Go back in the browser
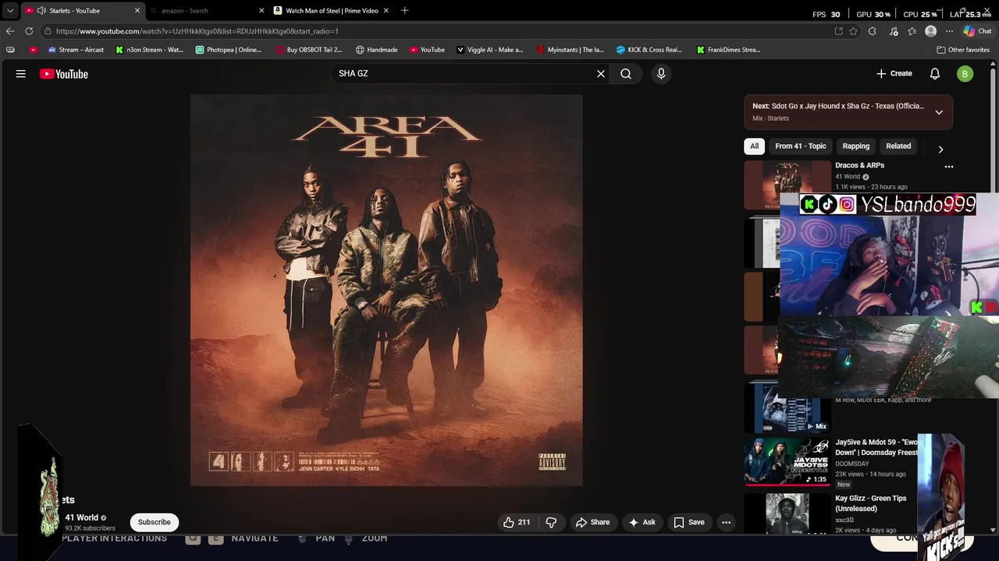 coord(9,31)
